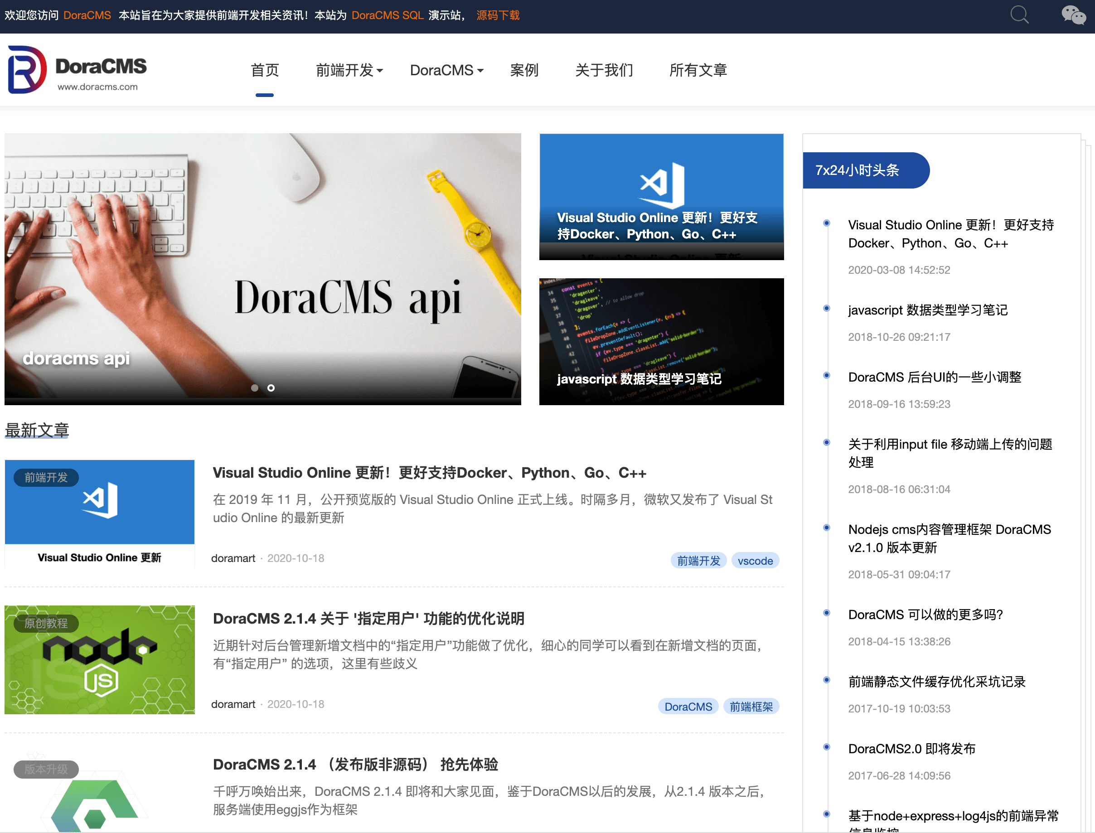Open the 关于我们 menu item
This screenshot has width=1095, height=833.
(604, 70)
